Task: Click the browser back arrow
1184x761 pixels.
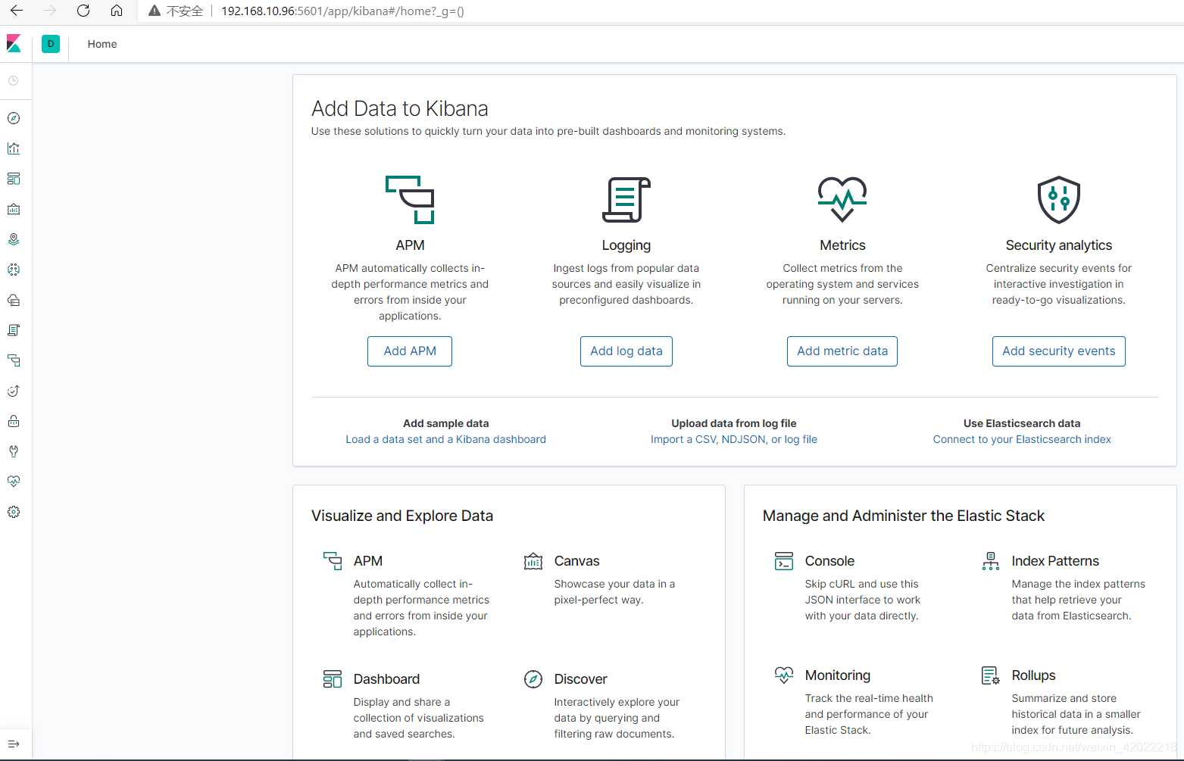Action: point(17,11)
